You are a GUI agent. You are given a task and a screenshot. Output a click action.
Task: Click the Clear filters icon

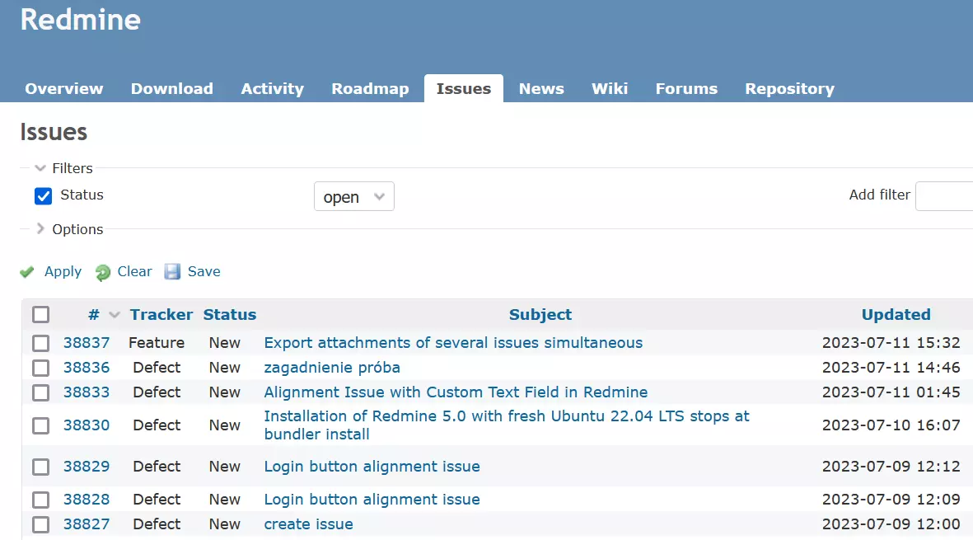(102, 271)
